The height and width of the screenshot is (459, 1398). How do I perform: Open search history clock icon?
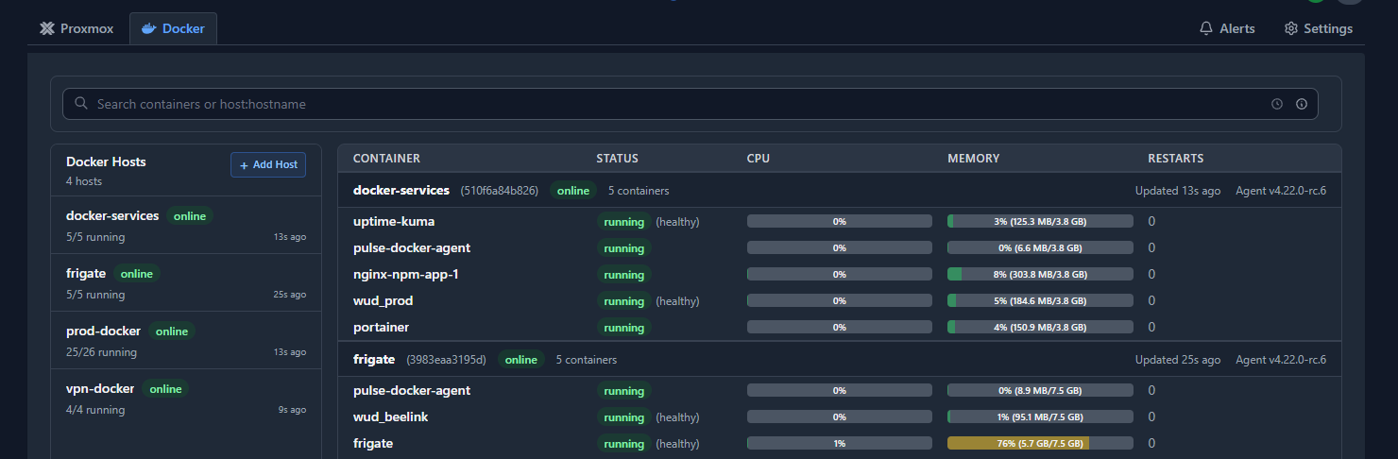1277,104
